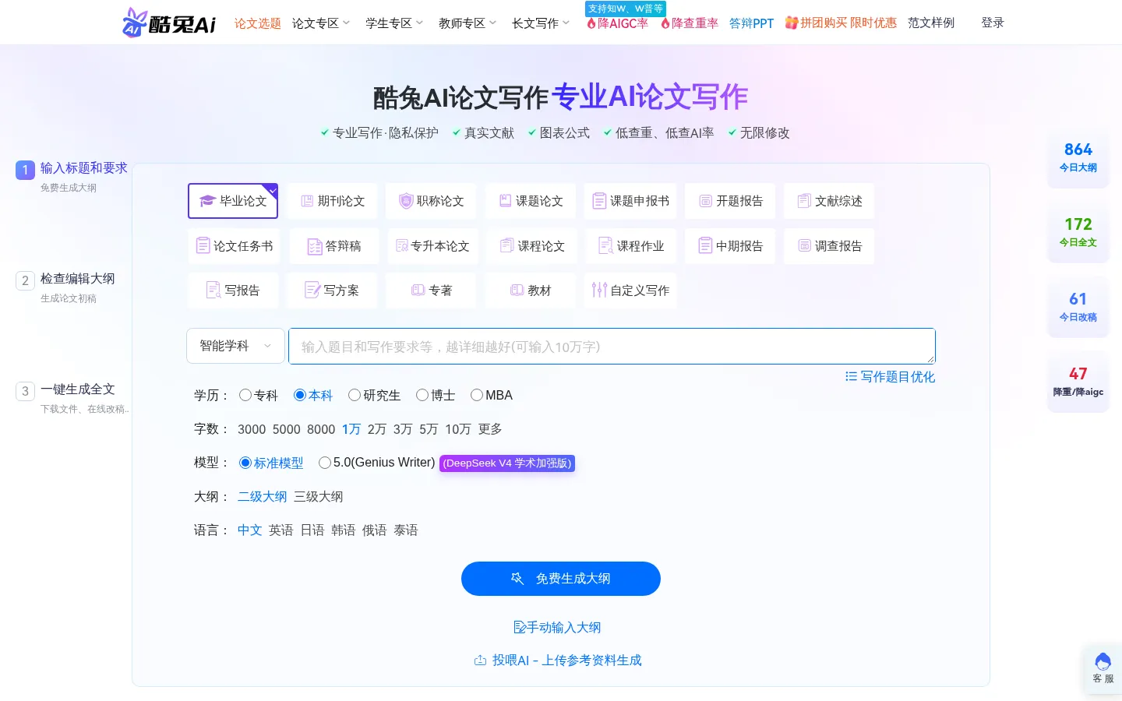Choose 泰语 as the language
The height and width of the screenshot is (701, 1122).
[406, 530]
